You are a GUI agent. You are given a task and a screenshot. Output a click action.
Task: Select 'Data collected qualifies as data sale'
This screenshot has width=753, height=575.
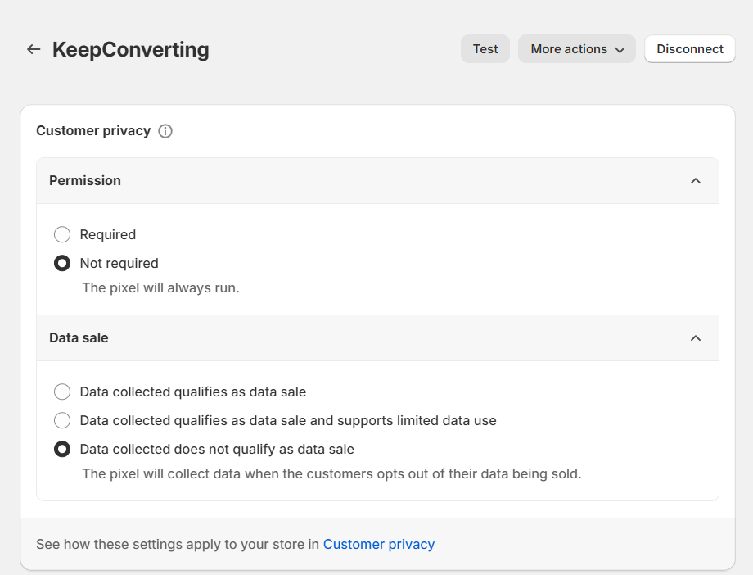[62, 392]
